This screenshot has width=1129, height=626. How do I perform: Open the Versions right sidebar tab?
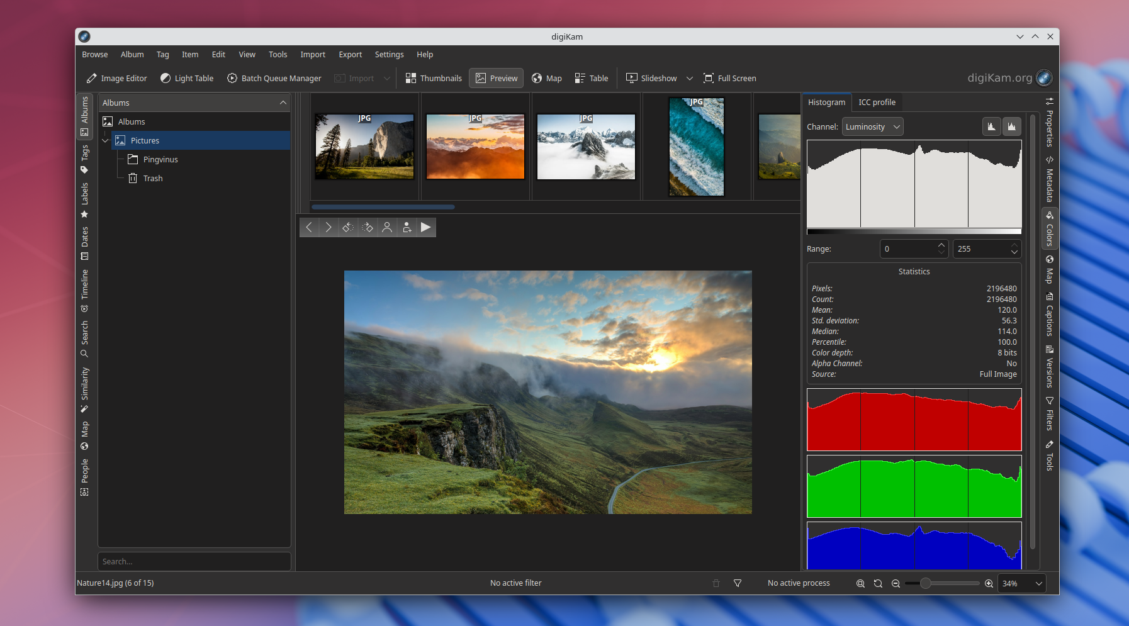[1049, 367]
